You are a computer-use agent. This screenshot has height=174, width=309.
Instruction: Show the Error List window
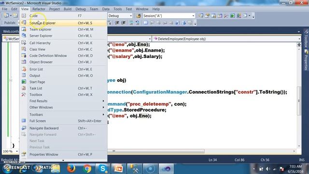63,69
